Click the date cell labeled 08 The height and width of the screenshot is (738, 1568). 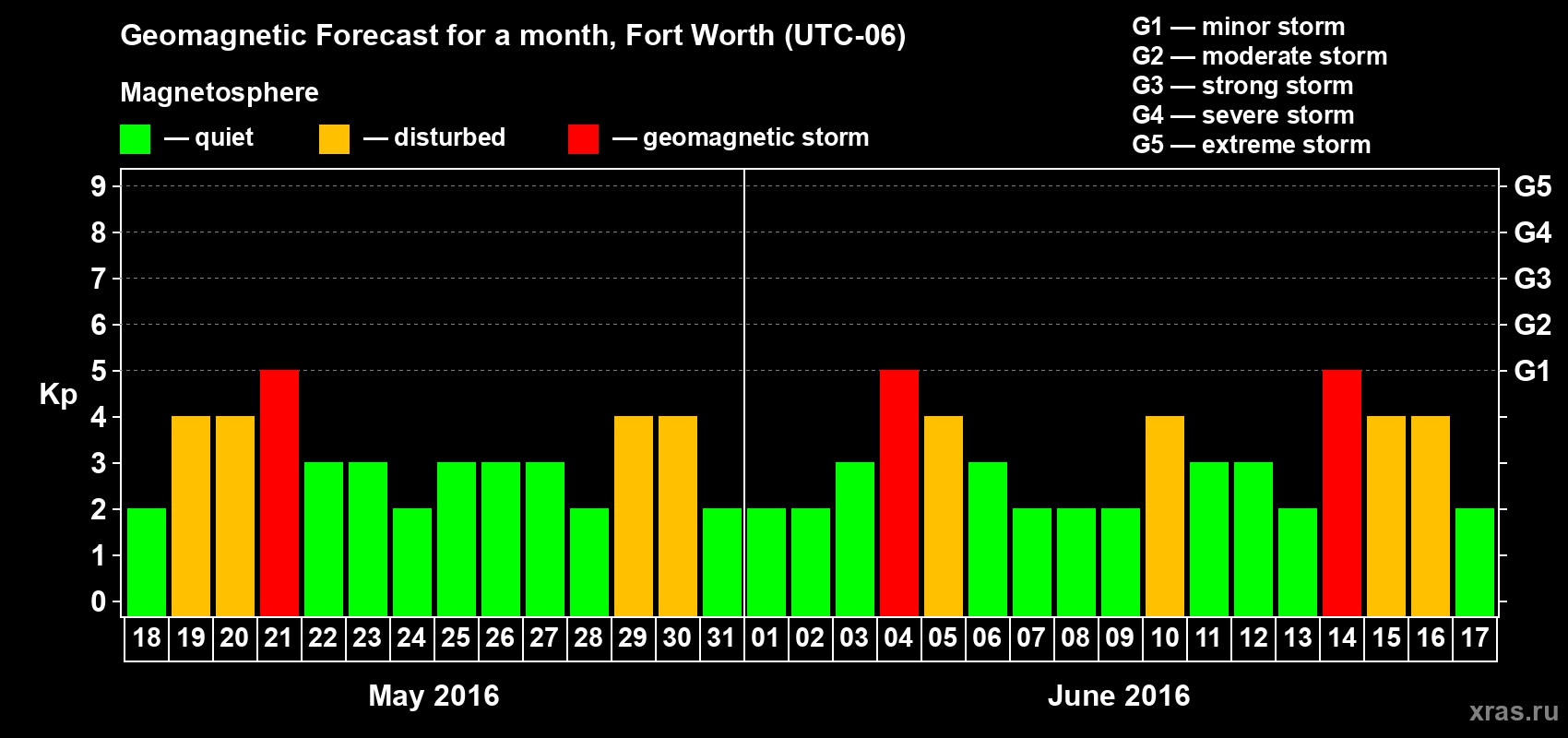[1076, 638]
